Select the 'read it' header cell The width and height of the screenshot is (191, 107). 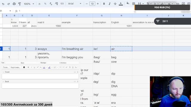point(49,21)
